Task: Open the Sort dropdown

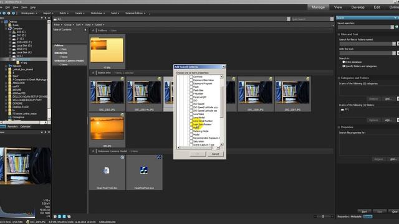Action: [x=79, y=25]
